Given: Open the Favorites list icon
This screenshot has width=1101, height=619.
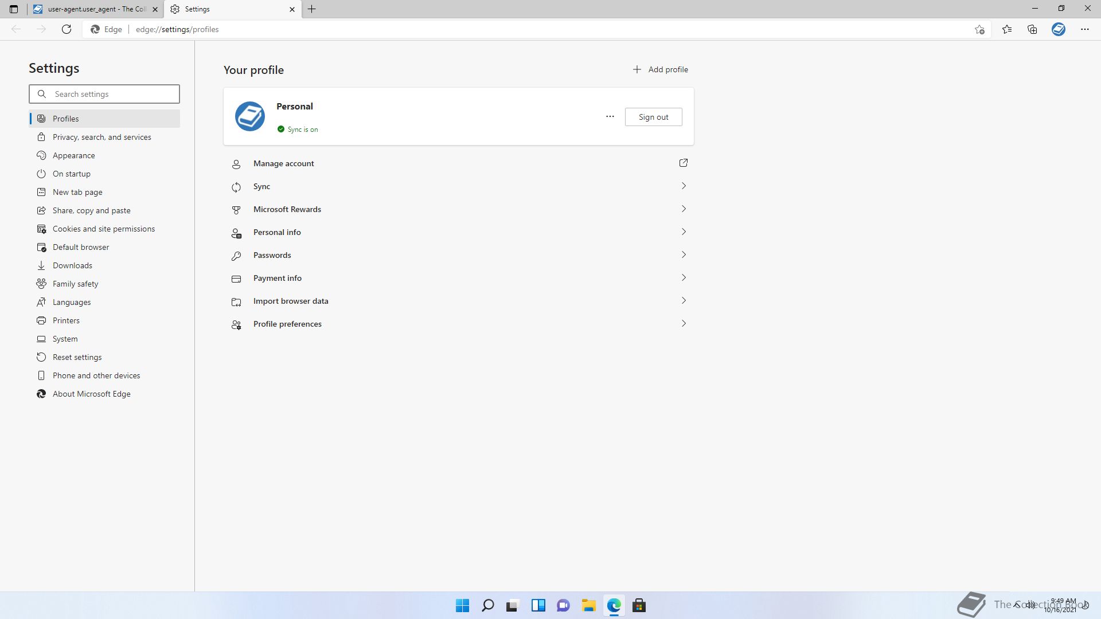Looking at the screenshot, I should [1007, 29].
